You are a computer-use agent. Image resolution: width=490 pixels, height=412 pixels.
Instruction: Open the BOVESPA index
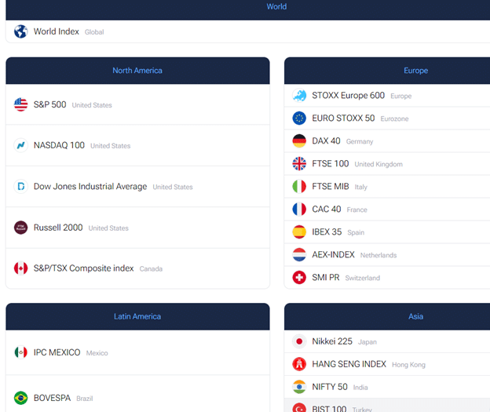(52, 398)
